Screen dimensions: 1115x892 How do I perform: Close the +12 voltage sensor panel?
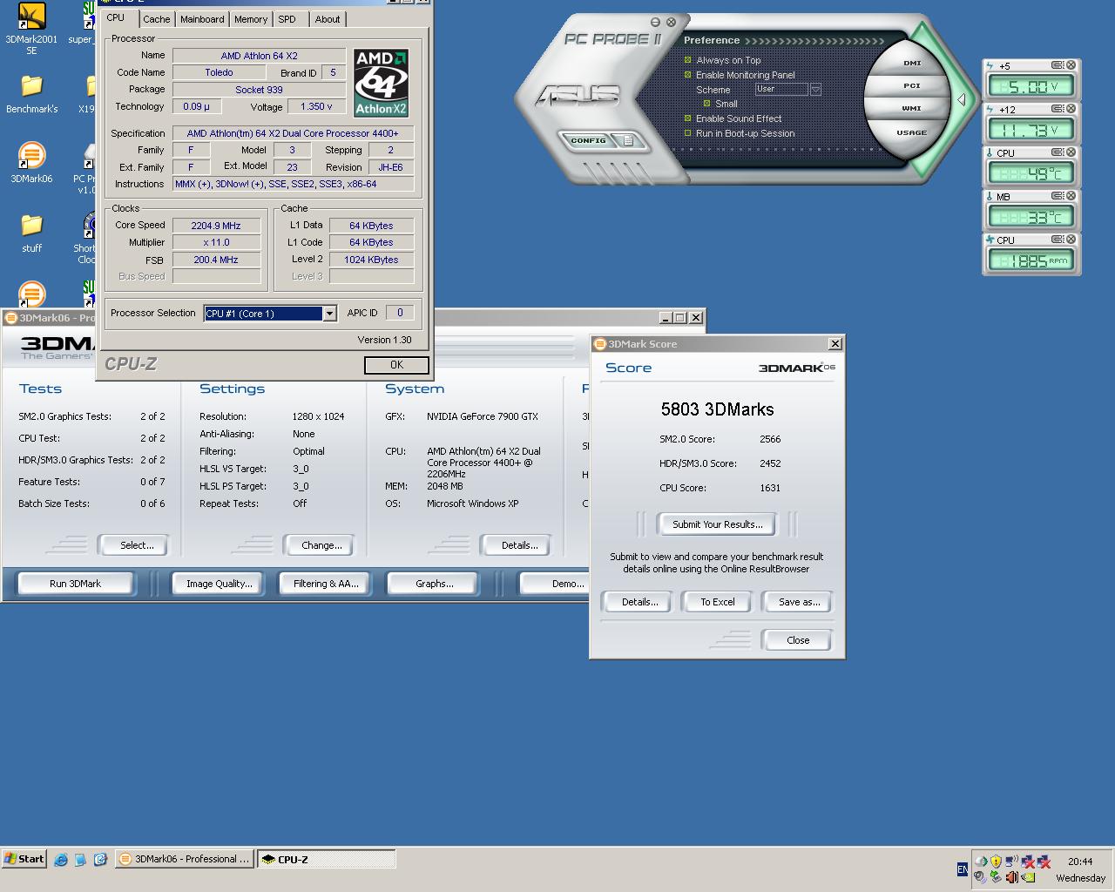click(1071, 109)
